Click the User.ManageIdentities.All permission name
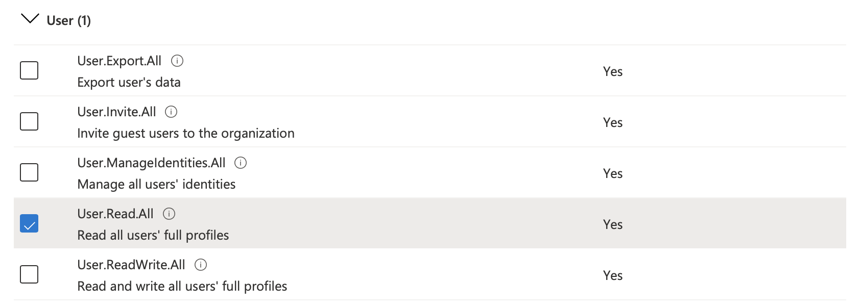Screen dimensions: 859x308 [x=151, y=163]
